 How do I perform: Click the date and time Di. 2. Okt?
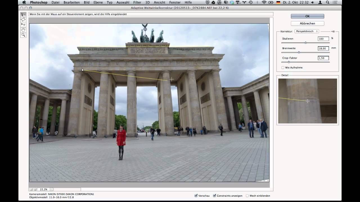[x=296, y=2]
